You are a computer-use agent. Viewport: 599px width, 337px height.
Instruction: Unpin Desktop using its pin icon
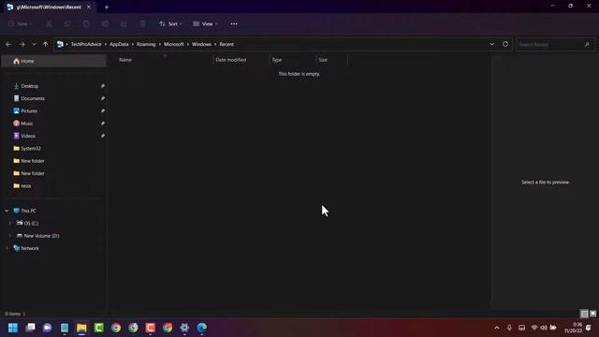tap(102, 86)
